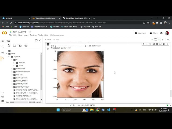
Task: Open the Help menu
Action: pyautogui.click(x=46, y=35)
